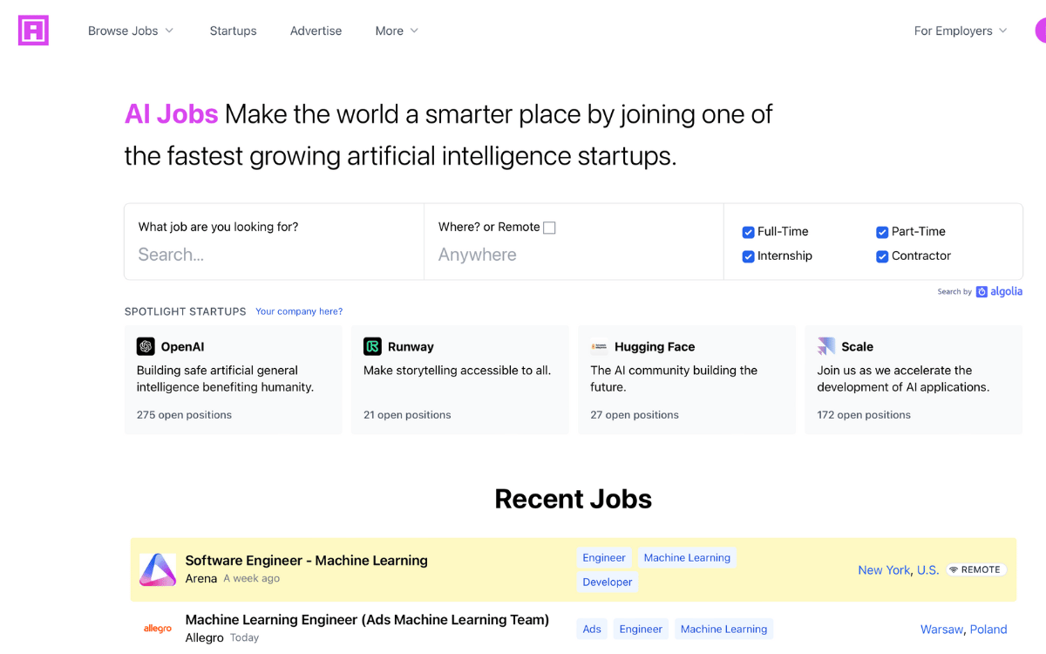1046x654 pixels.
Task: Open the More dropdown menu
Action: (397, 31)
